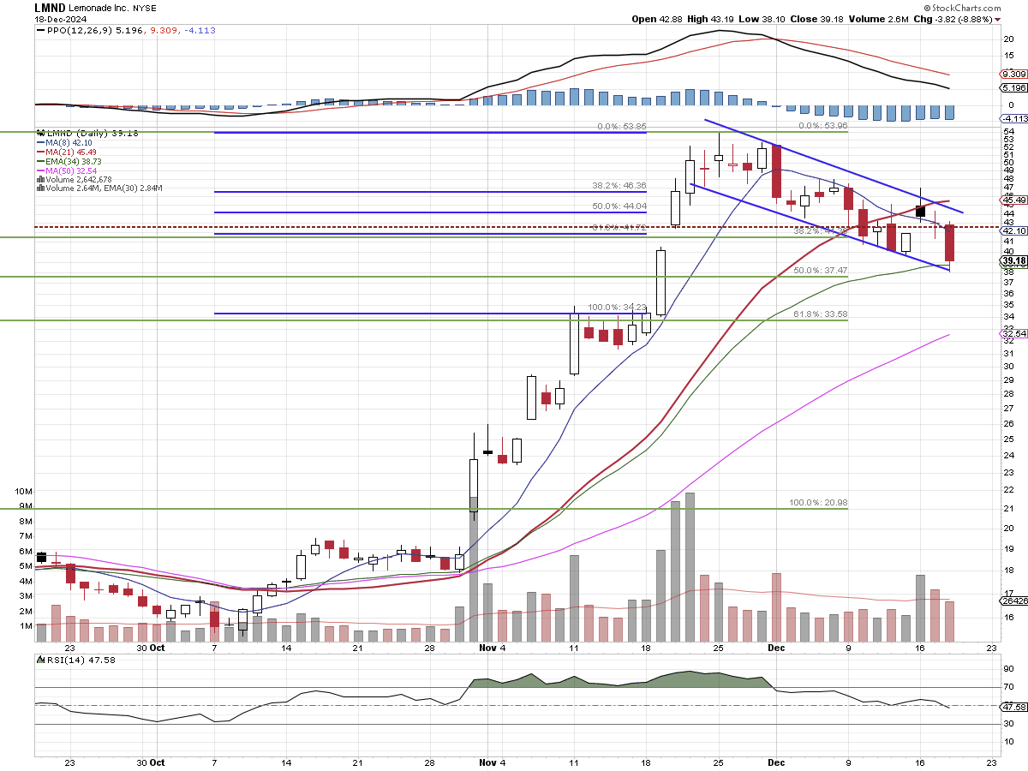Click the 5.196 PPO value tag on right axis

1013,87
